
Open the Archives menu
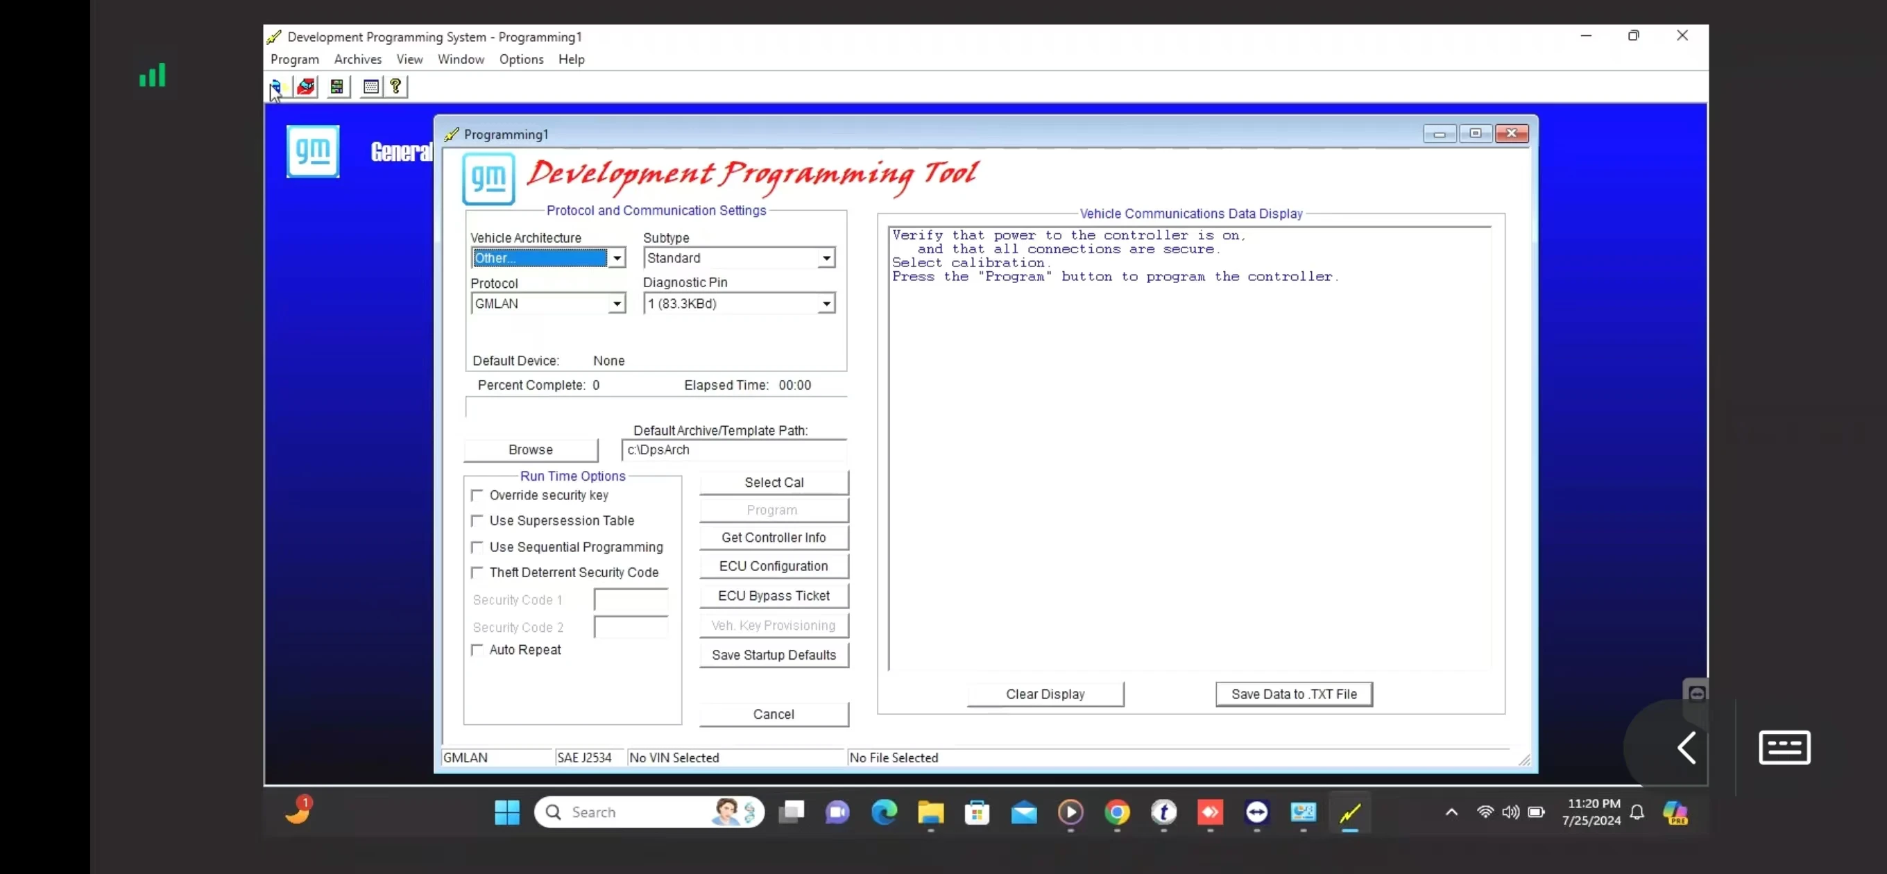(357, 60)
